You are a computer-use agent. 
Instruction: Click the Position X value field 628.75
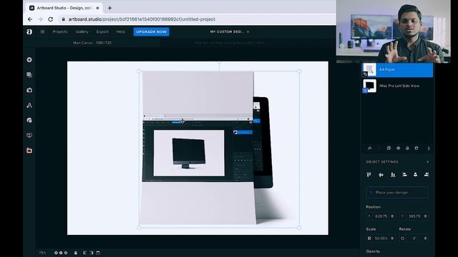coord(381,216)
